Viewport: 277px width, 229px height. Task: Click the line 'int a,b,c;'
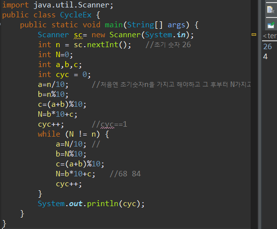(60, 65)
